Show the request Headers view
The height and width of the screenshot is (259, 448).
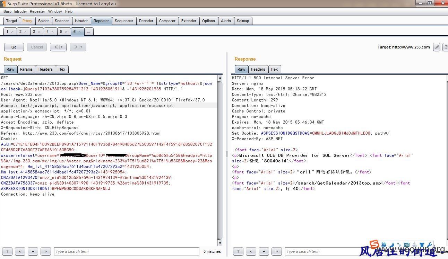pyautogui.click(x=45, y=69)
